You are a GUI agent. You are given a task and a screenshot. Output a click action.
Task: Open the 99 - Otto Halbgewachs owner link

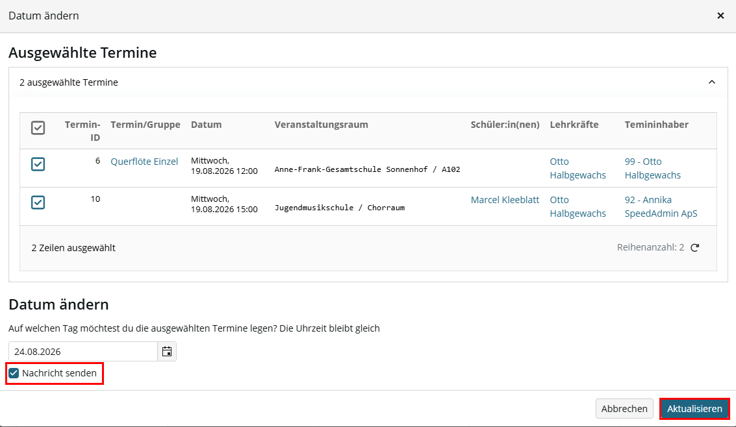[652, 168]
